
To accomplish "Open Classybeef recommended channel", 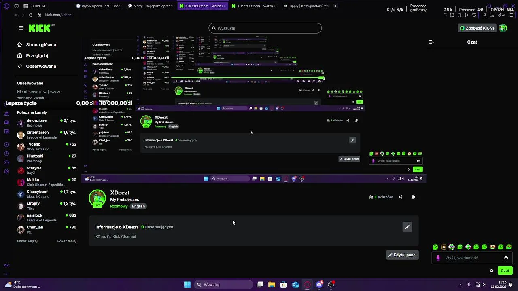I will pyautogui.click(x=47, y=194).
